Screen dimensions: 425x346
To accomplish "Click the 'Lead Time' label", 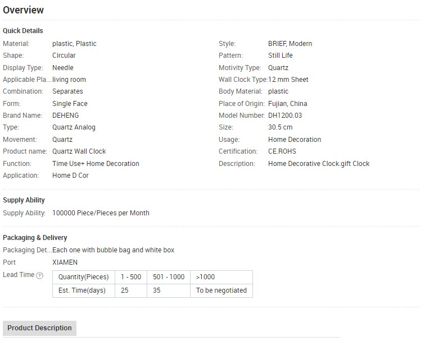I will pos(19,275).
